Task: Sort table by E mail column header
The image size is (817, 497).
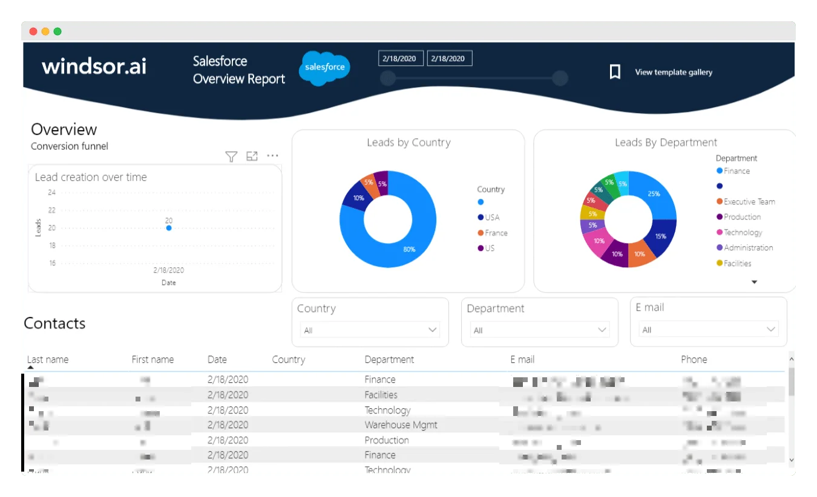Action: click(522, 359)
